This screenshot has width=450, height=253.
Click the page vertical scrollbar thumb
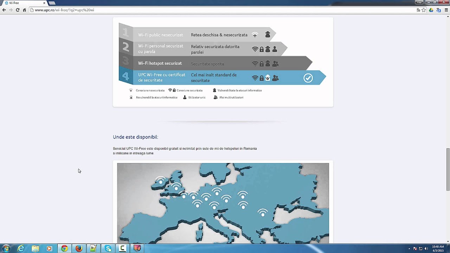coord(448,169)
